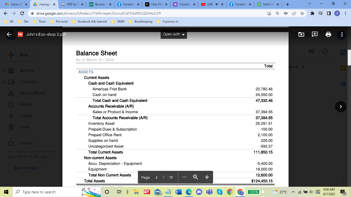Show hidden system tray icons
This screenshot has height=197, width=351.
pos(293,192)
